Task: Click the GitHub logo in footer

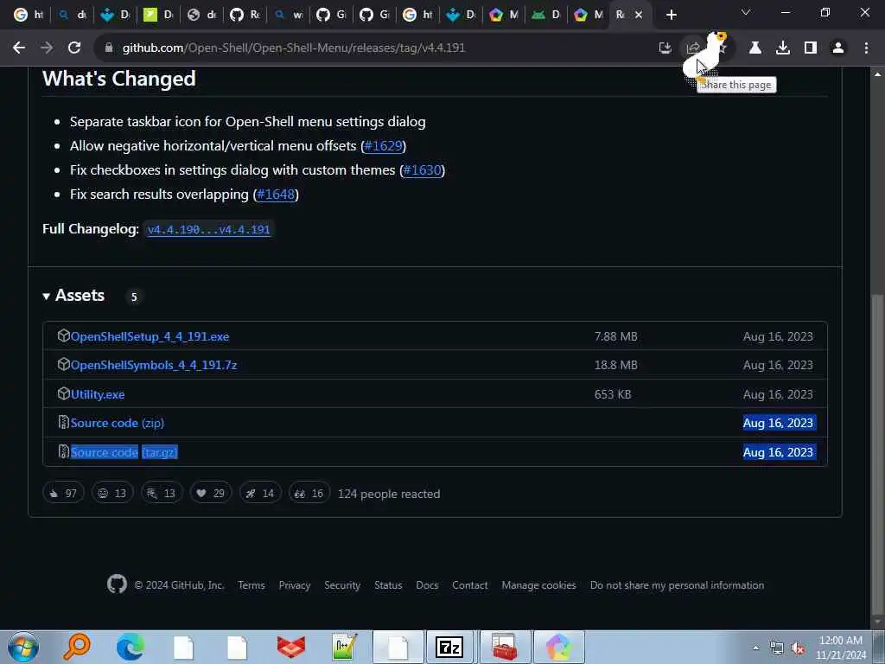Action: click(x=117, y=584)
